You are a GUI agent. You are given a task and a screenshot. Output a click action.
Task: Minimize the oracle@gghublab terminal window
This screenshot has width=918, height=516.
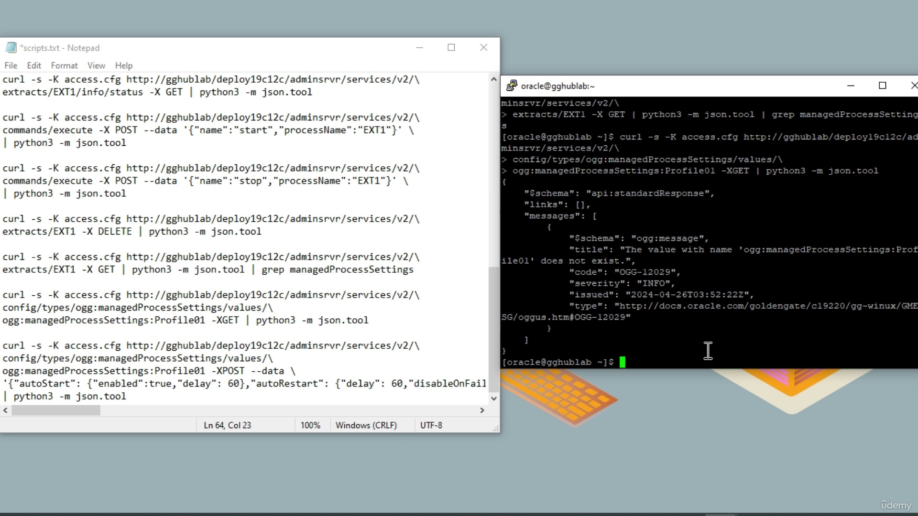(851, 86)
